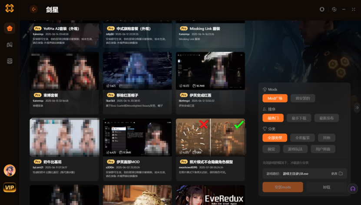This screenshot has width=361, height=205.
Task: Open settings hexagon icon in title bar
Action: (334, 9)
